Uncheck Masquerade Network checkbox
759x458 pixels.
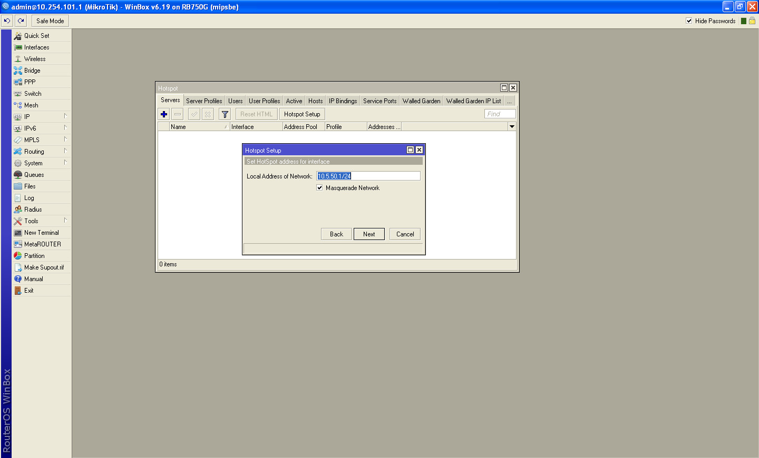(x=319, y=188)
